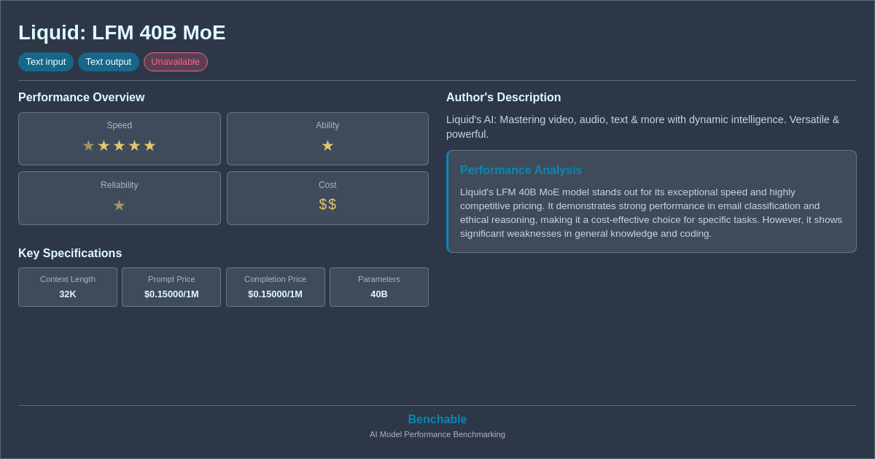Click the first star in Speed rating
875x459 pixels.
point(89,145)
